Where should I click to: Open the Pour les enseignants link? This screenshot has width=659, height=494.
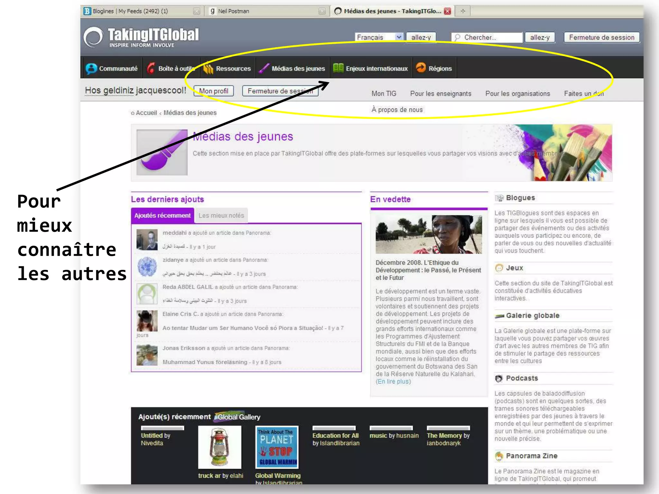click(441, 94)
